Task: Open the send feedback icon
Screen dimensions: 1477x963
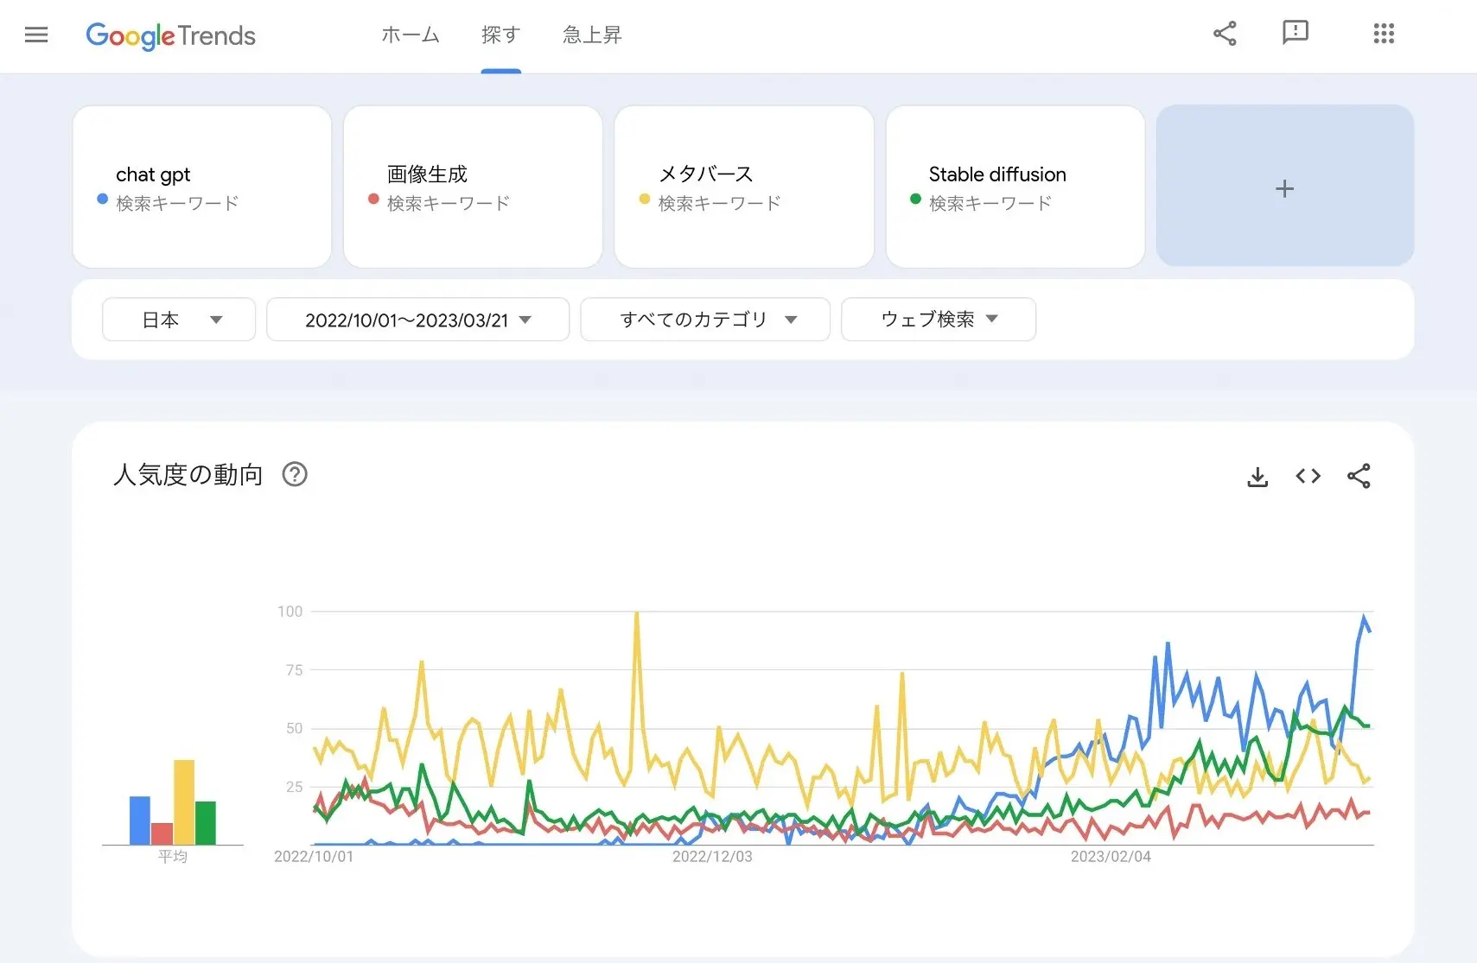Action: coord(1295,34)
